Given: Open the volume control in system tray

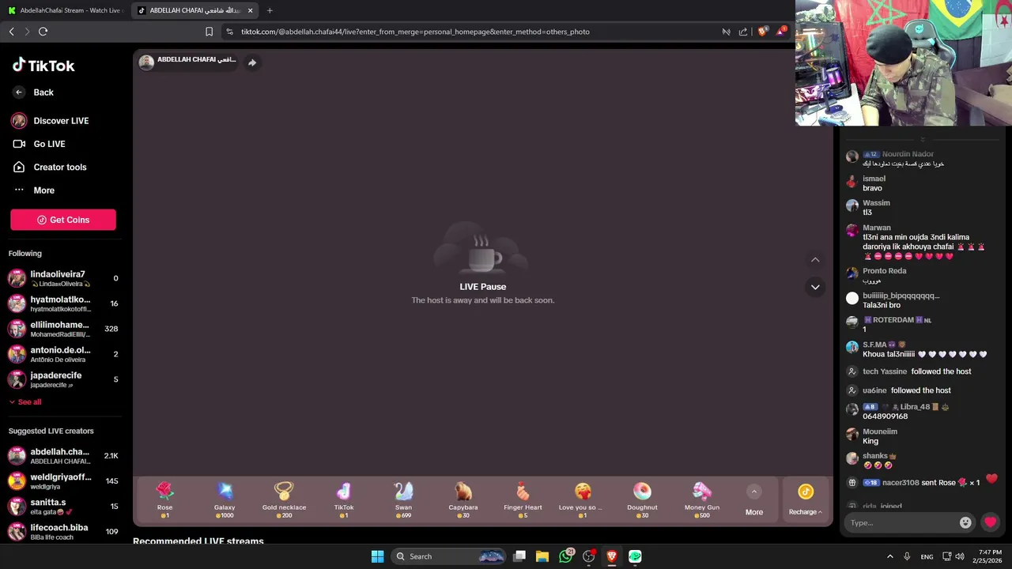Looking at the screenshot, I should 960,556.
